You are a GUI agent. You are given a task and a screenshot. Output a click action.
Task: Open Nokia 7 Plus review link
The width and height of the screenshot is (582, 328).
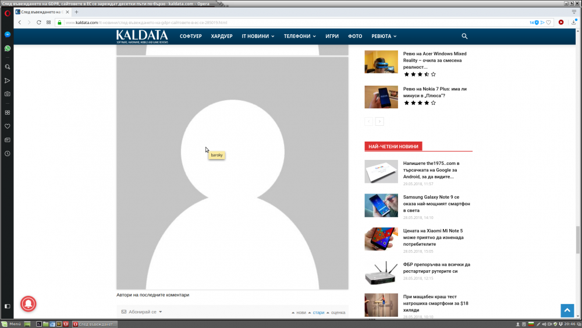[x=435, y=92]
